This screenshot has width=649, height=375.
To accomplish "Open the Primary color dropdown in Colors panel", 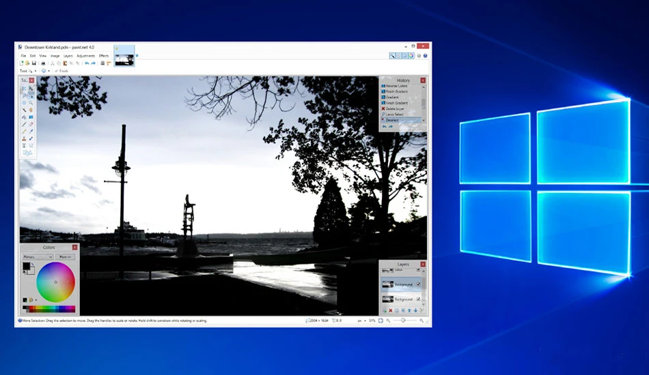I will point(38,257).
